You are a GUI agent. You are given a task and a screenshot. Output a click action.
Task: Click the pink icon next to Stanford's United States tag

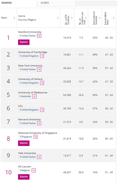pos(39,36)
